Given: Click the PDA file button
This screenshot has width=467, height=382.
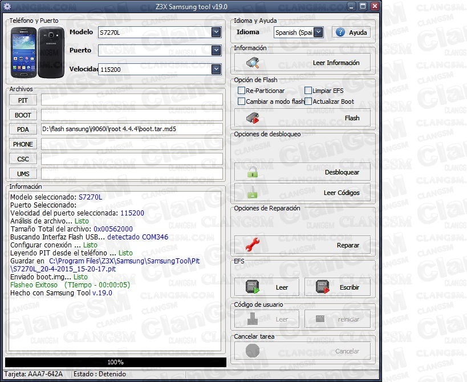Looking at the screenshot, I should click(x=23, y=129).
